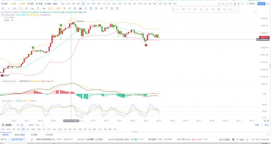Click the hide drawings overlap icon
Image resolution: width=271 pixels, height=144 pixels.
112,8
